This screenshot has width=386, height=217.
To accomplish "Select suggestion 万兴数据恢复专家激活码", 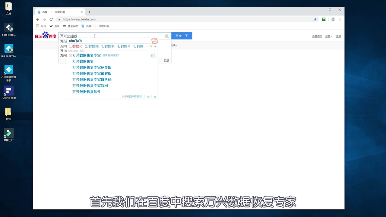I will tap(92, 80).
